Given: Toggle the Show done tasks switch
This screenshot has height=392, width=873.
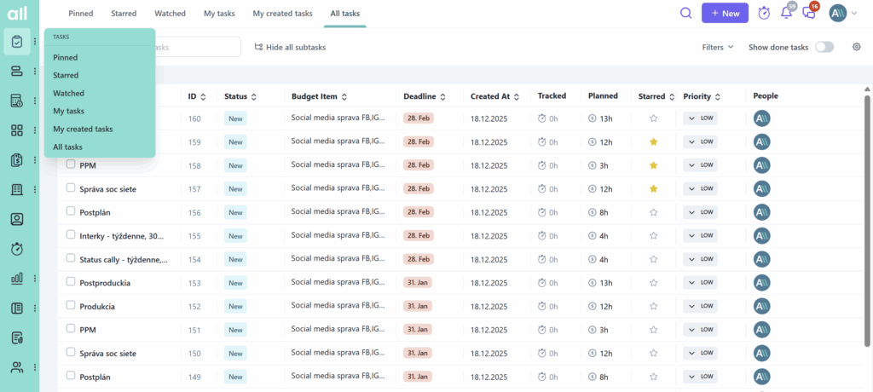Looking at the screenshot, I should pos(824,47).
